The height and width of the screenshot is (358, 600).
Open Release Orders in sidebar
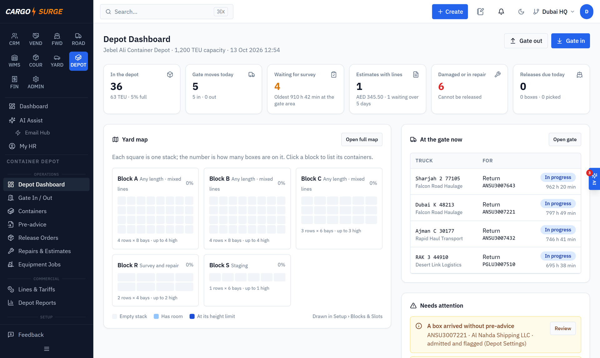(47, 238)
